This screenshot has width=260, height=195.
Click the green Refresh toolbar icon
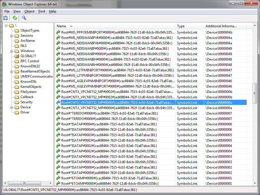pos(15,18)
